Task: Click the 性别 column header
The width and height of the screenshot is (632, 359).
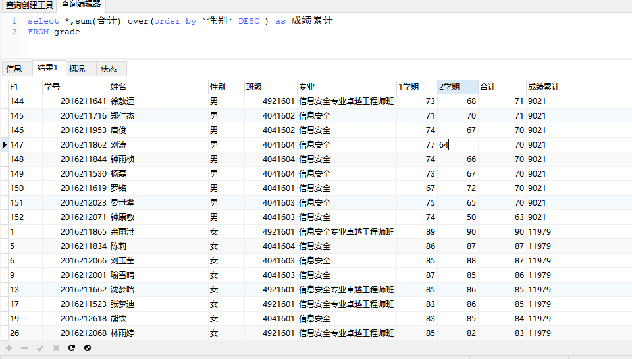Action: tap(226, 87)
